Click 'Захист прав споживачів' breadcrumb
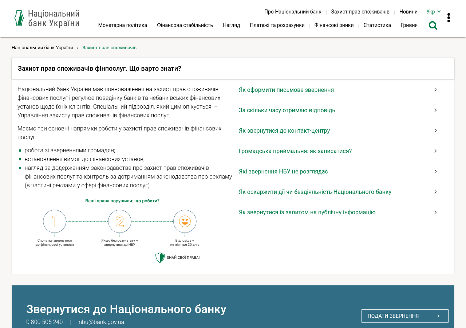 110,48
